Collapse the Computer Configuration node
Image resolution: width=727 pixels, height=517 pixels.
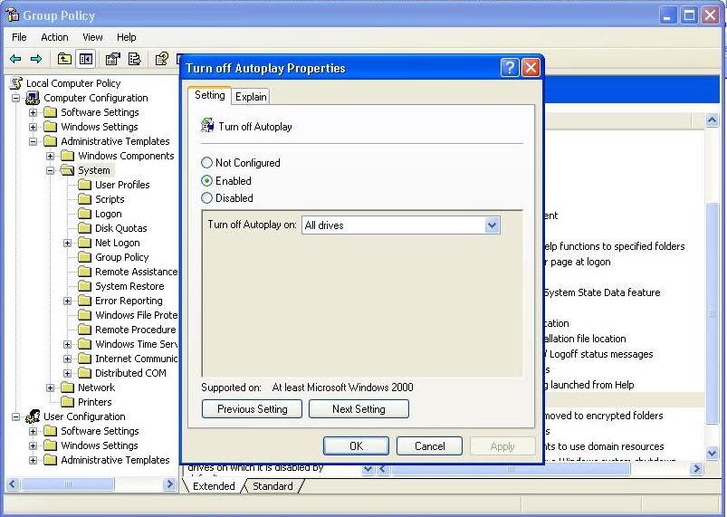click(x=15, y=99)
